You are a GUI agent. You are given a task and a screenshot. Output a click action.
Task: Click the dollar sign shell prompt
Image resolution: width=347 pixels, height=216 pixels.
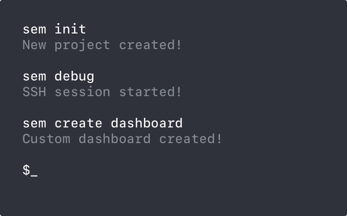coord(26,170)
